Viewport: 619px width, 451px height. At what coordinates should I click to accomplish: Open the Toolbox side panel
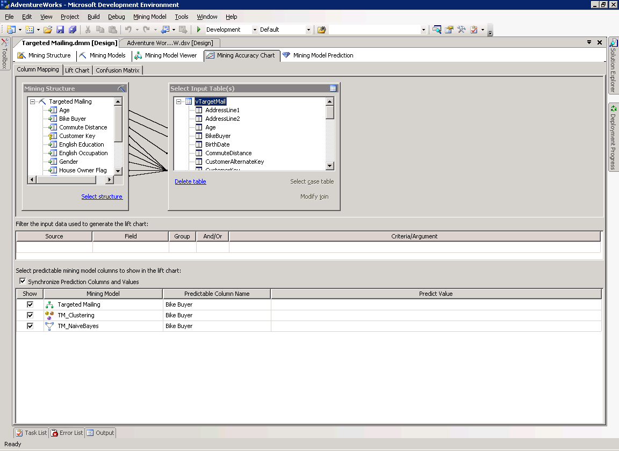coord(5,54)
